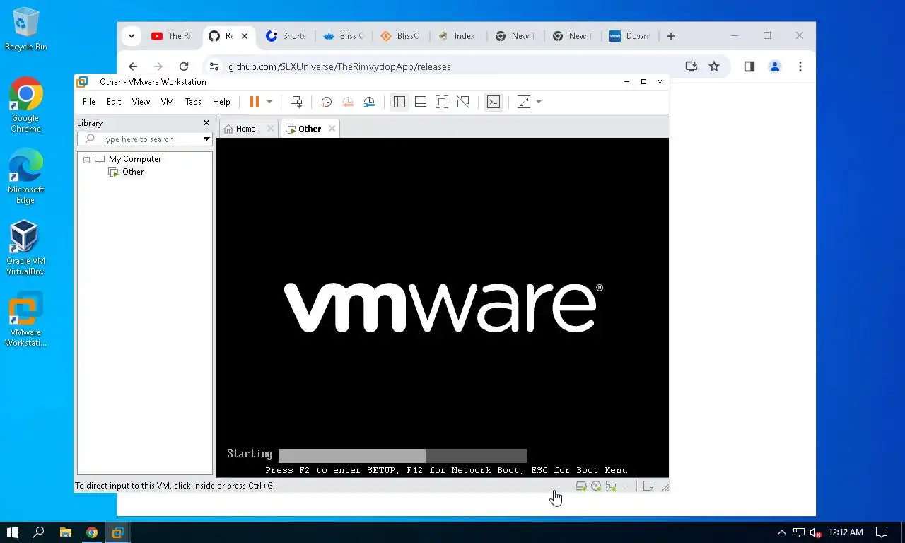Switch to the Shorte tab in Chrome

[x=286, y=36]
